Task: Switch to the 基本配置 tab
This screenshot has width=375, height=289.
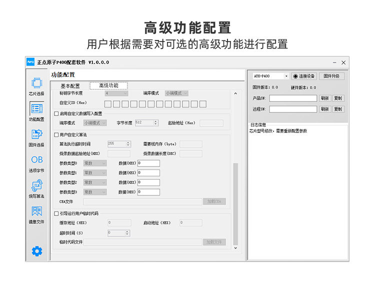Action: pos(70,86)
